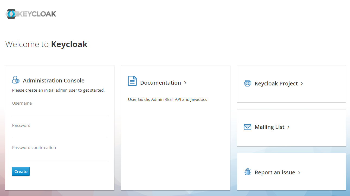Screen dimensions: 350x196
Task: Open the Documentation link
Action: point(160,83)
